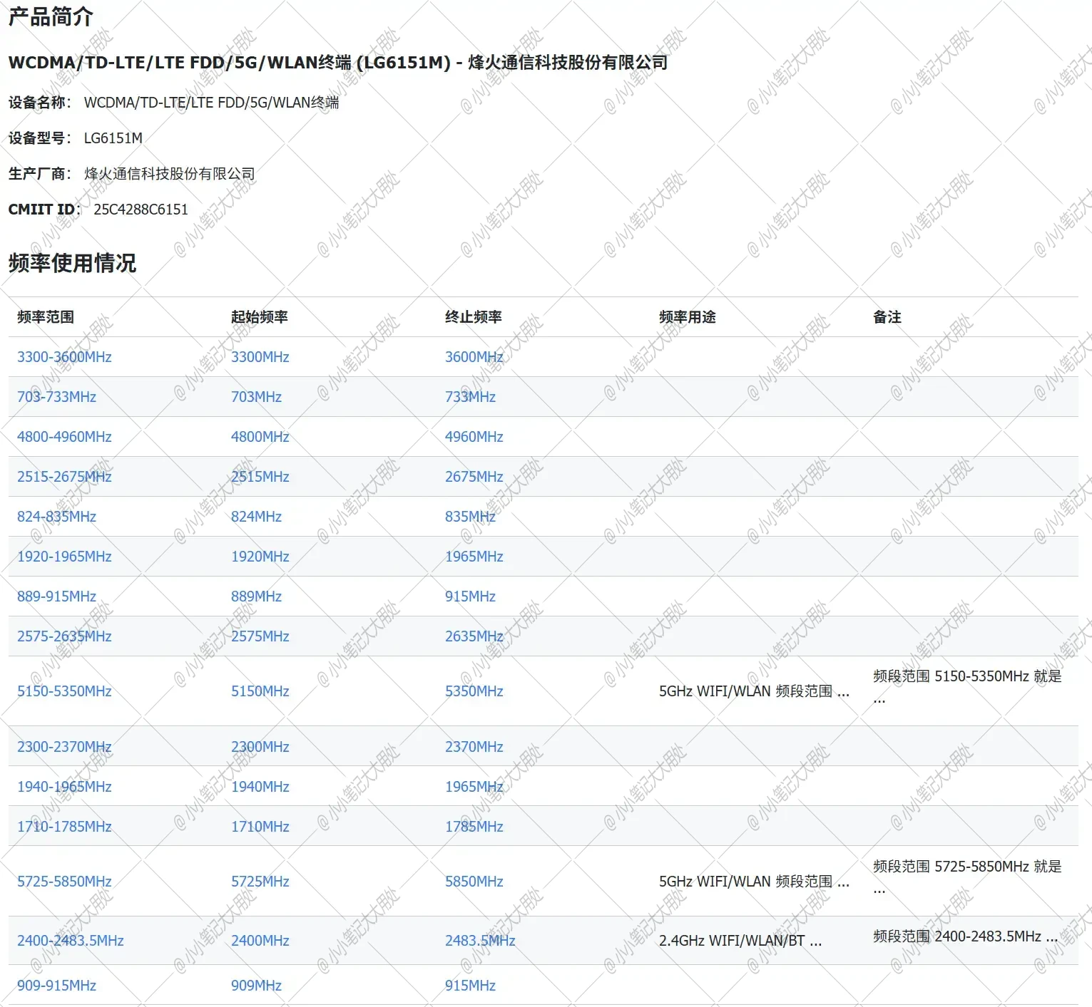
Task: Click the 终止频率 column header
Action: click(474, 317)
